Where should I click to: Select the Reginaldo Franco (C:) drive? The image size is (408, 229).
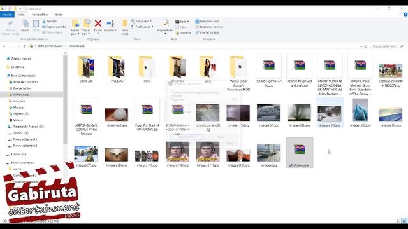click(28, 127)
